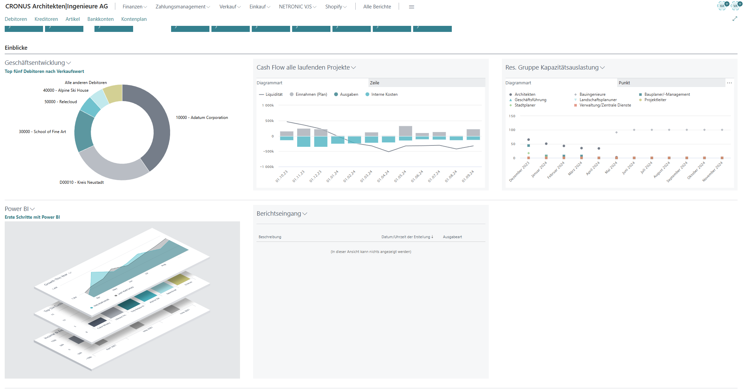The width and height of the screenshot is (753, 389).
Task: Expand the Zahlungsmanagement menu
Action: coord(183,7)
